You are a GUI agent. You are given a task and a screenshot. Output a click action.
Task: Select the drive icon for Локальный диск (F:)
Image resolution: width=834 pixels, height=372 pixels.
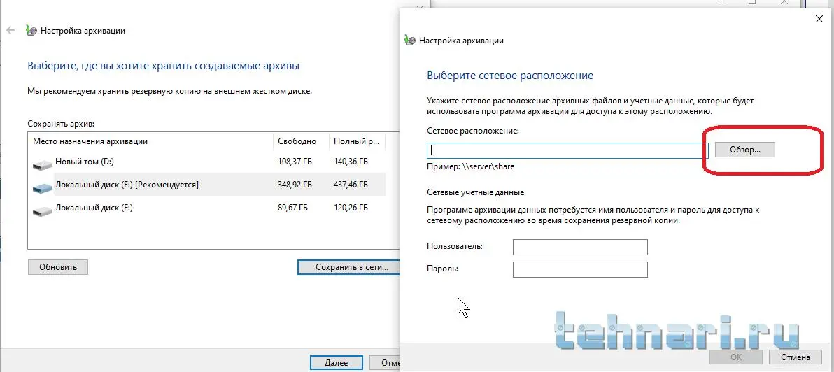[43, 208]
